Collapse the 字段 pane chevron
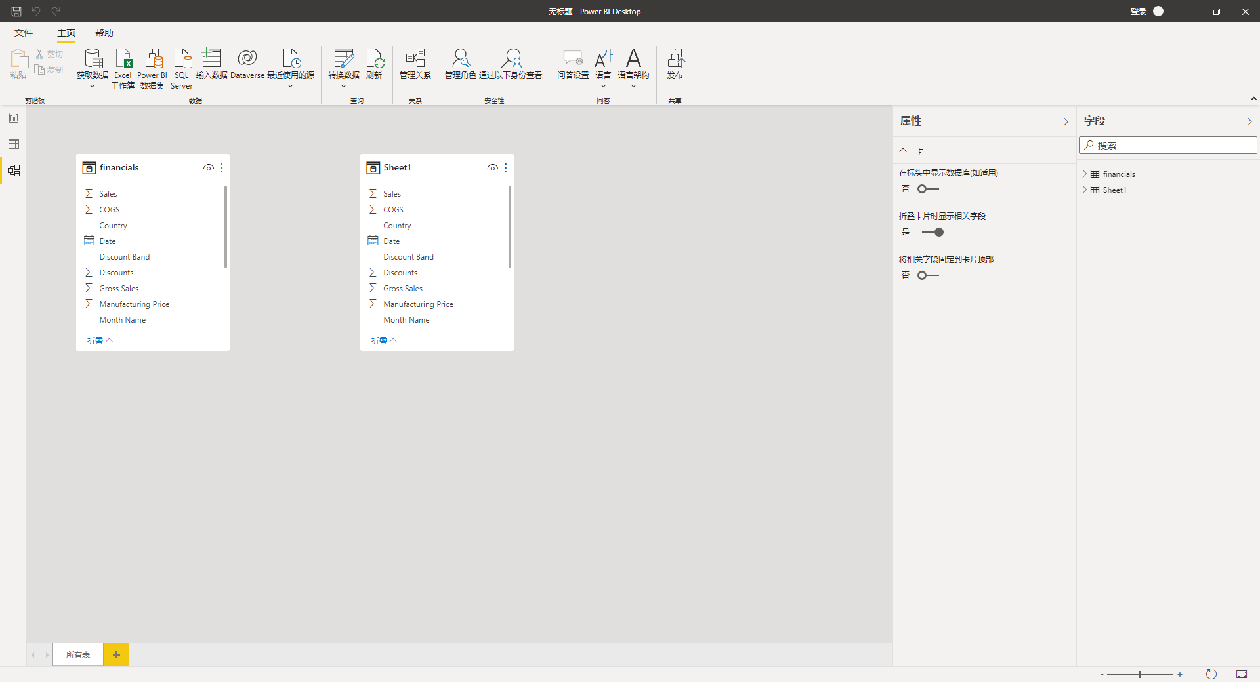Viewport: 1260px width, 682px height. click(x=1249, y=122)
